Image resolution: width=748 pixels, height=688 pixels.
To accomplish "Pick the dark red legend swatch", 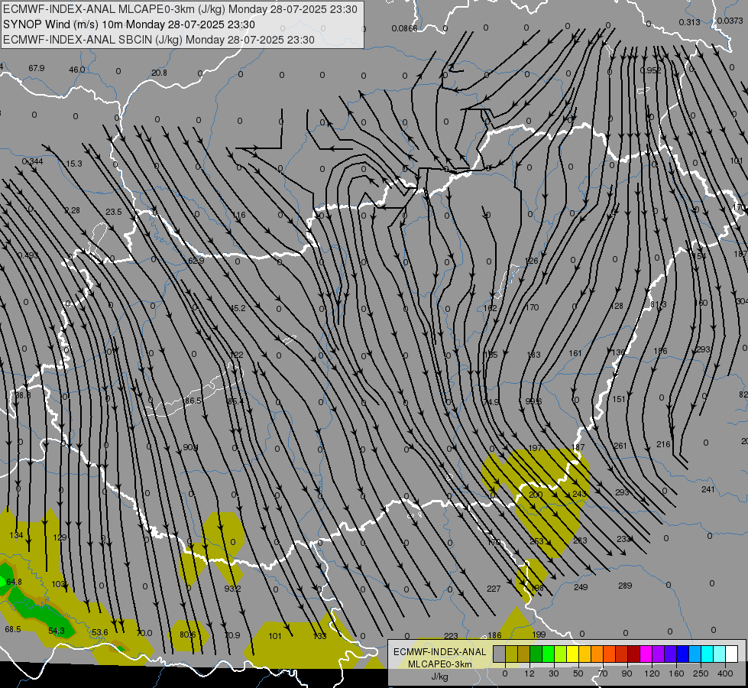I will [634, 654].
